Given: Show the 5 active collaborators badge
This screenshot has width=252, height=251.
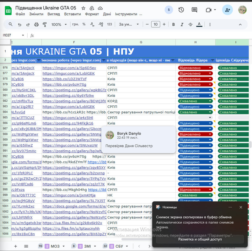Looking at the screenshot, I should pos(169,10).
